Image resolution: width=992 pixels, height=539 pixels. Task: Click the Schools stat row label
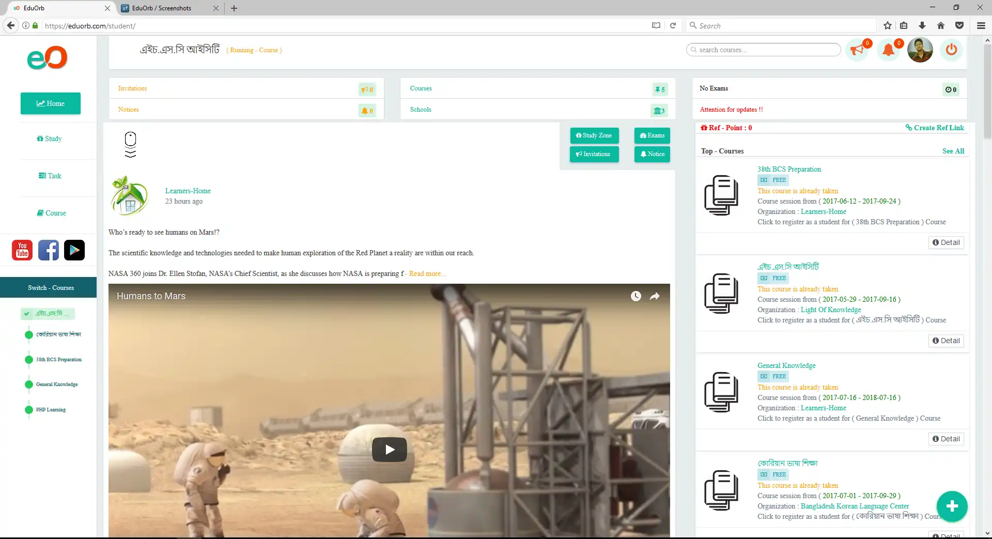421,110
